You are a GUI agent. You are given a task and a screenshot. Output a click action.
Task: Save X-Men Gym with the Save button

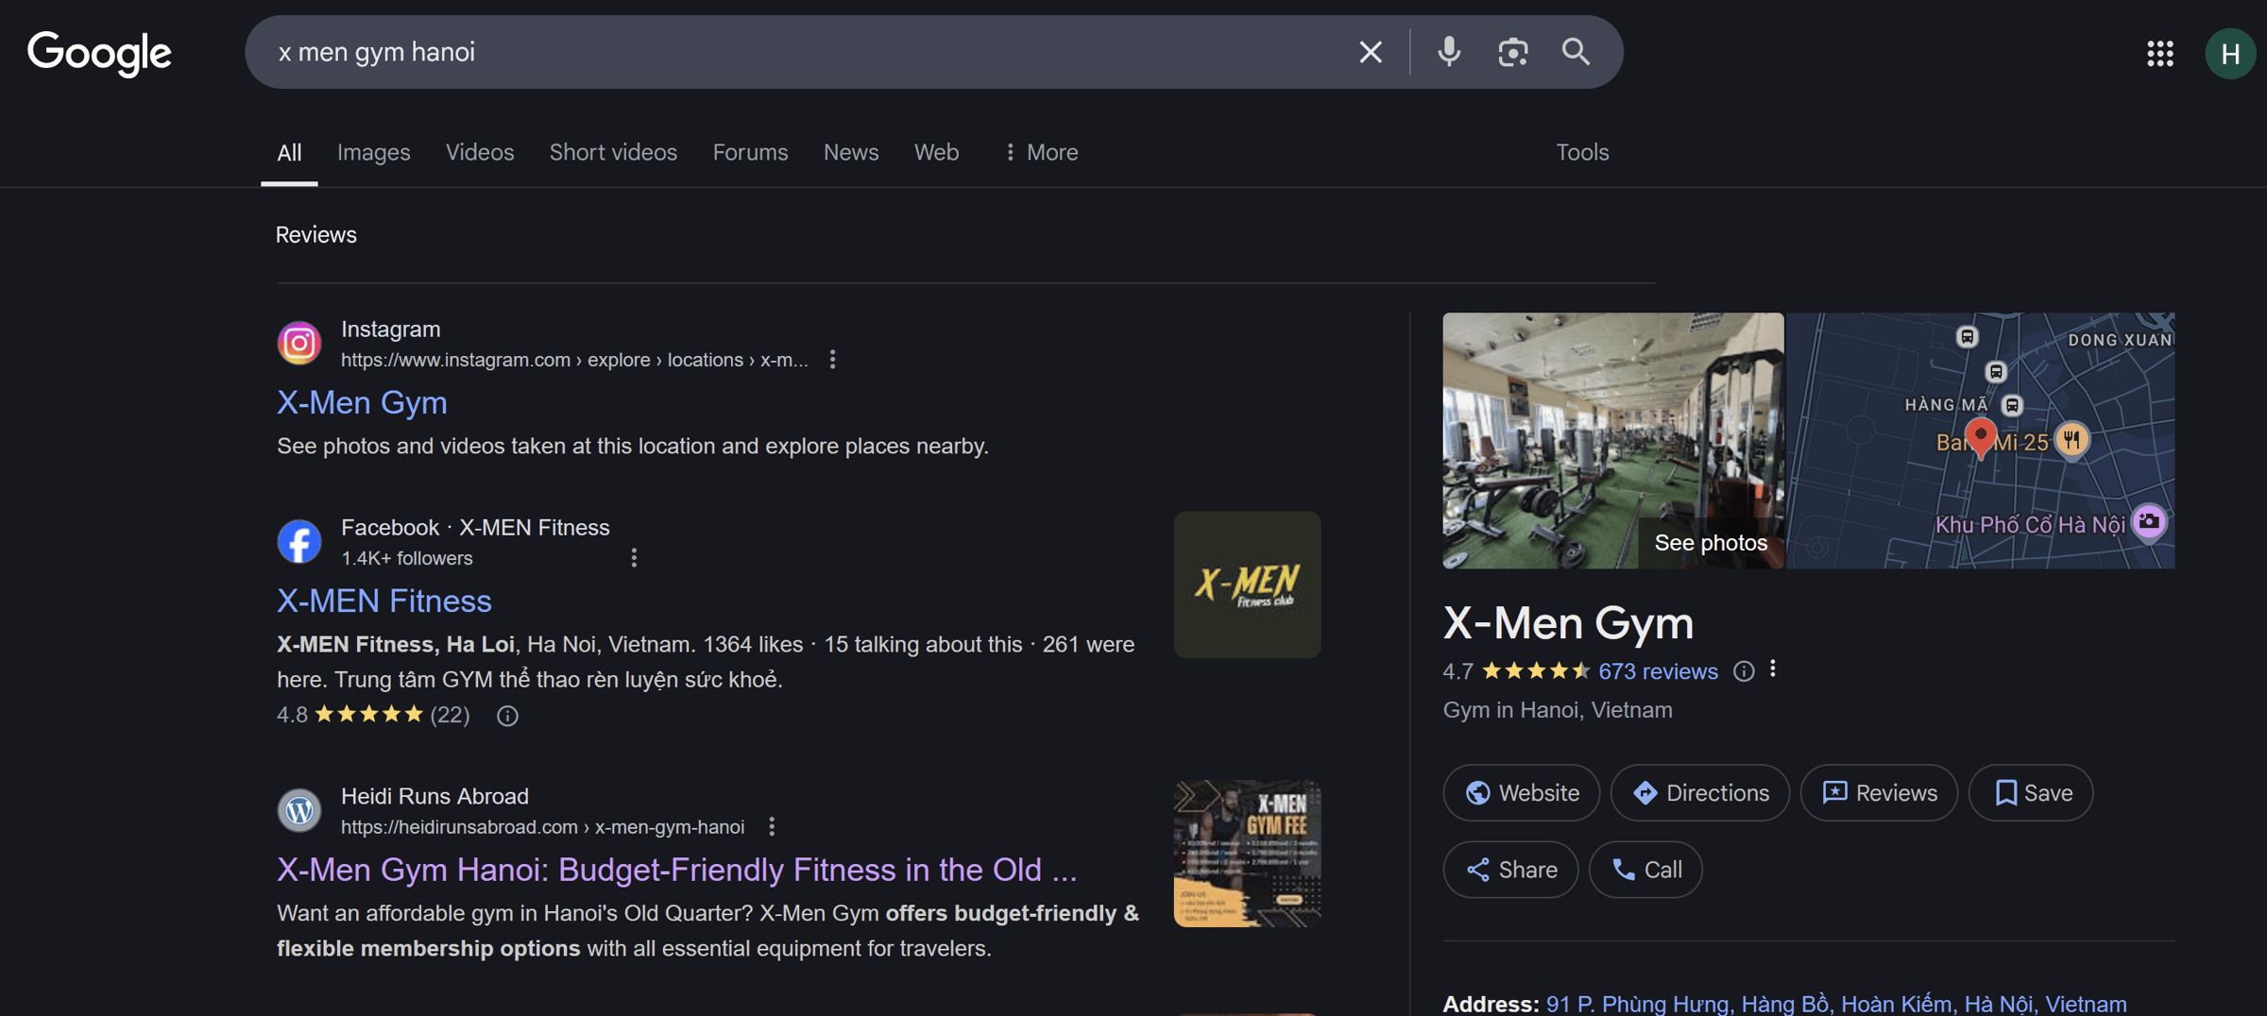2031,793
